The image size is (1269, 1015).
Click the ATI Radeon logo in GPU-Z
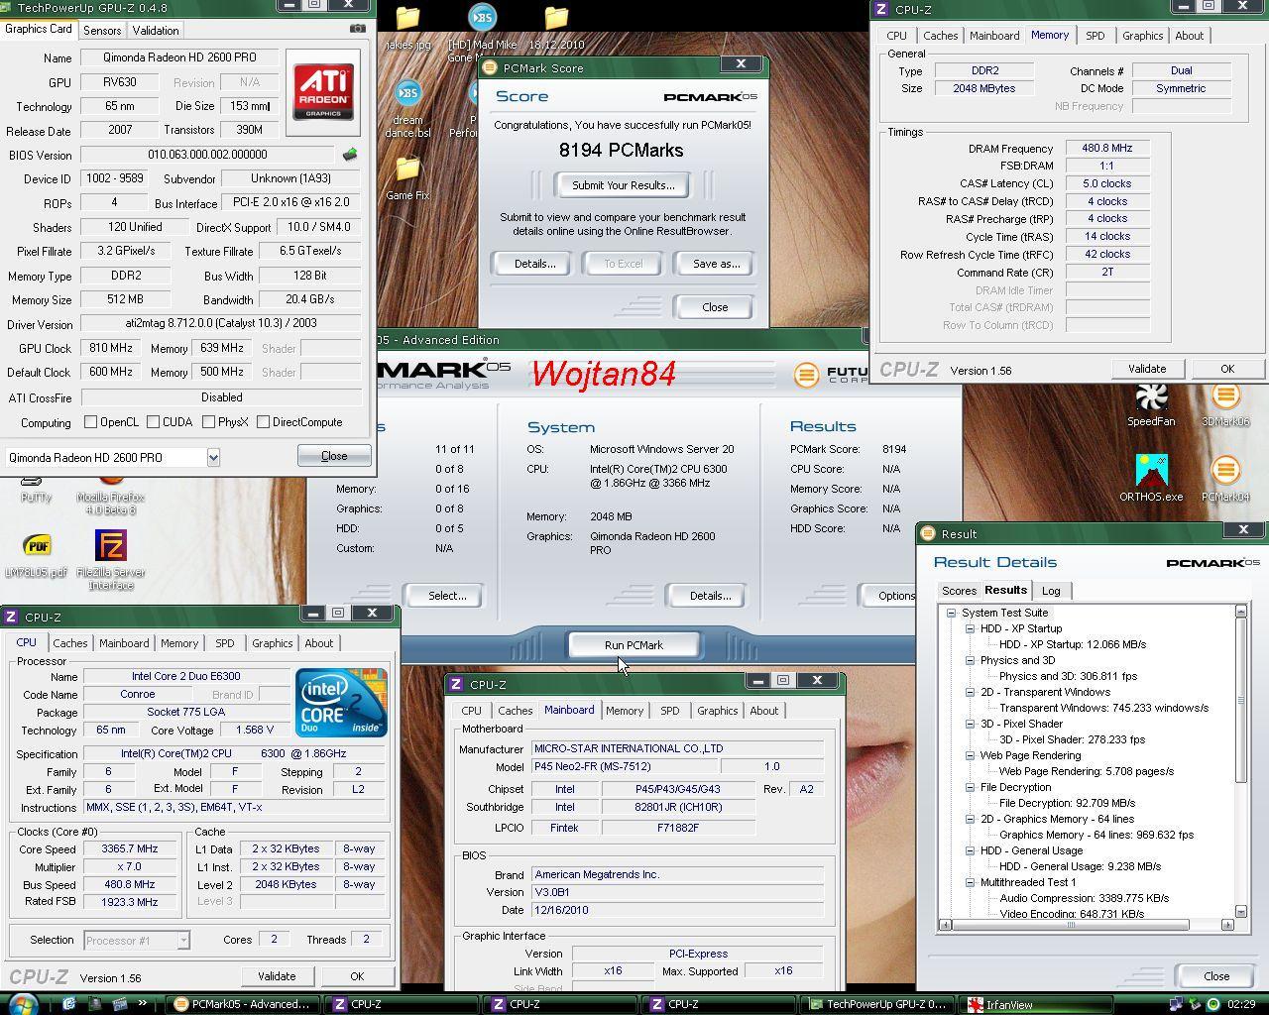323,91
